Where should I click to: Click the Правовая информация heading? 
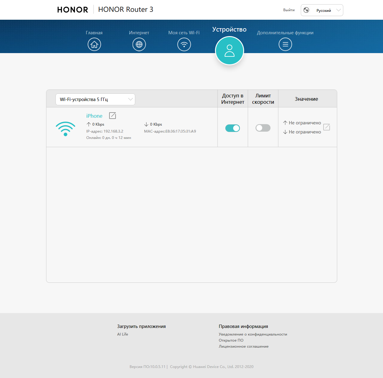coord(244,326)
